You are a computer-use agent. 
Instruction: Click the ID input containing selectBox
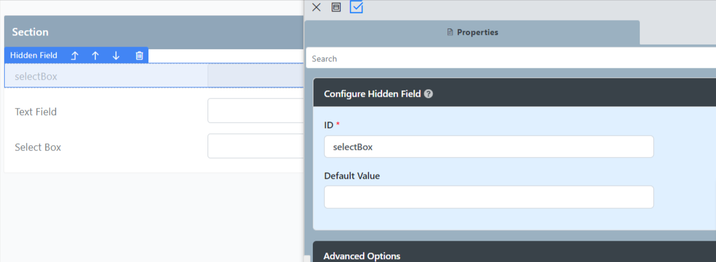[488, 147]
